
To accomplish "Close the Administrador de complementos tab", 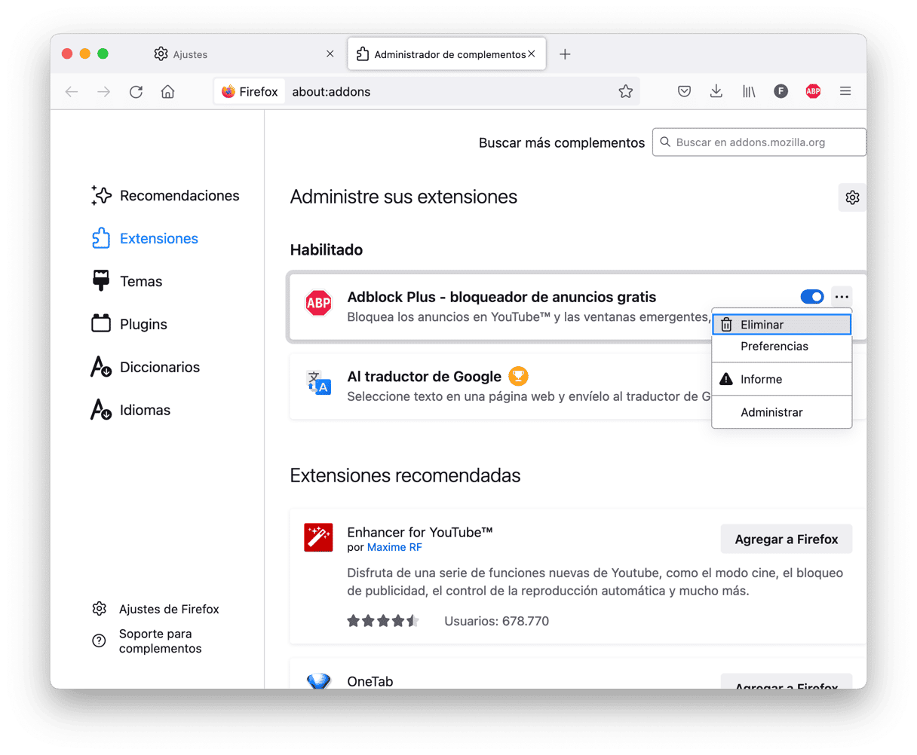I will pos(532,54).
